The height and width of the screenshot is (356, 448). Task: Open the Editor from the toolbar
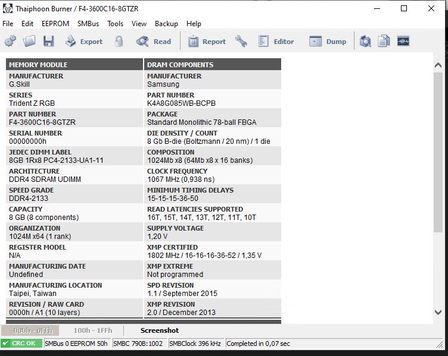point(276,42)
